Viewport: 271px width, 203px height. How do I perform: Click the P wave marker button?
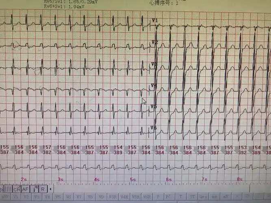tap(158, 197)
